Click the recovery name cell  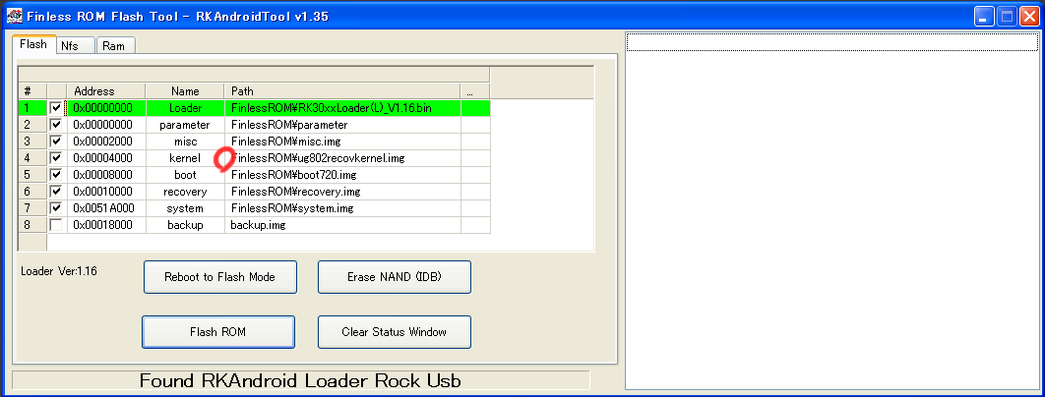coord(185,192)
